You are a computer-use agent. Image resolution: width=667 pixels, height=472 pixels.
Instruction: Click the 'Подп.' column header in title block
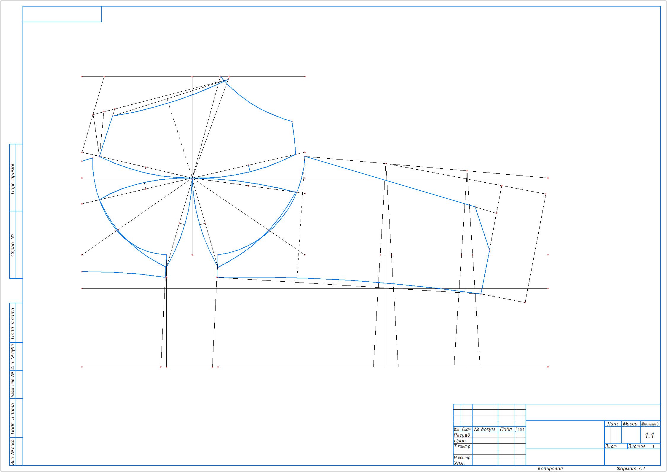506,429
